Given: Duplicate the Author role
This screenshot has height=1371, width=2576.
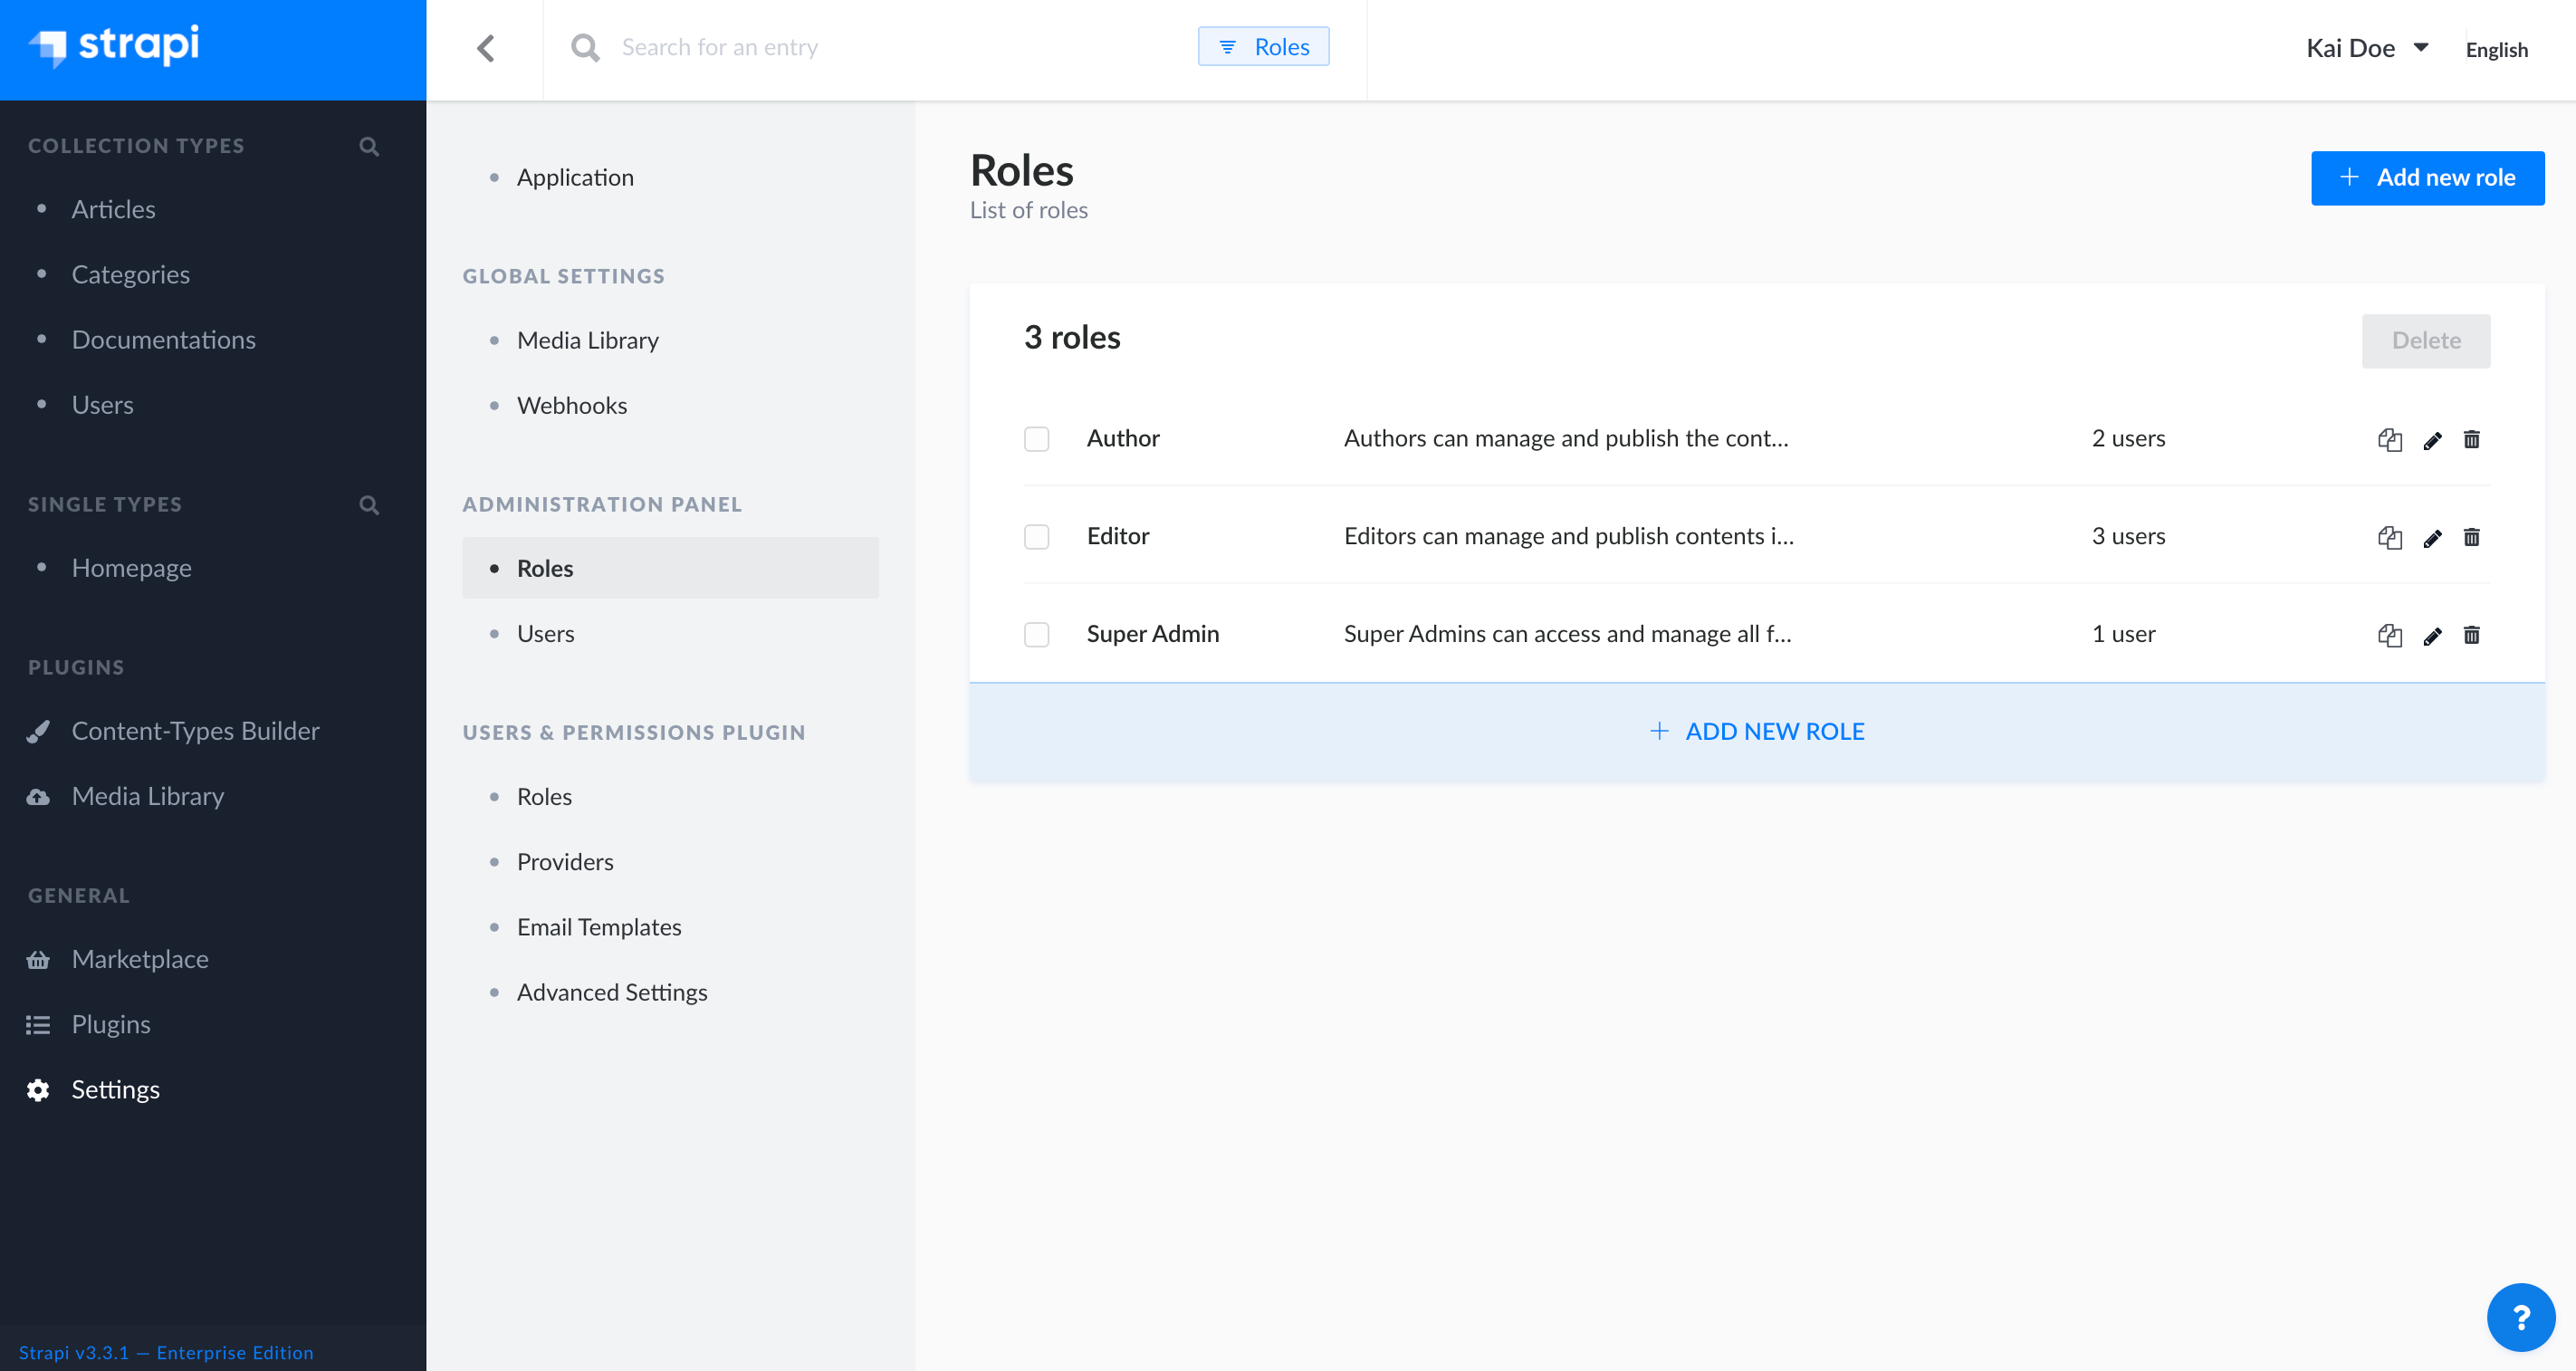Looking at the screenshot, I should [x=2390, y=439].
